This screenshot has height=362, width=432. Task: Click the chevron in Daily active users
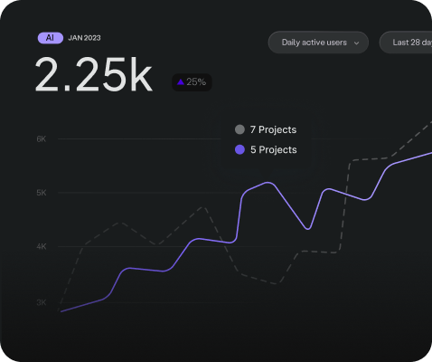[x=356, y=43]
